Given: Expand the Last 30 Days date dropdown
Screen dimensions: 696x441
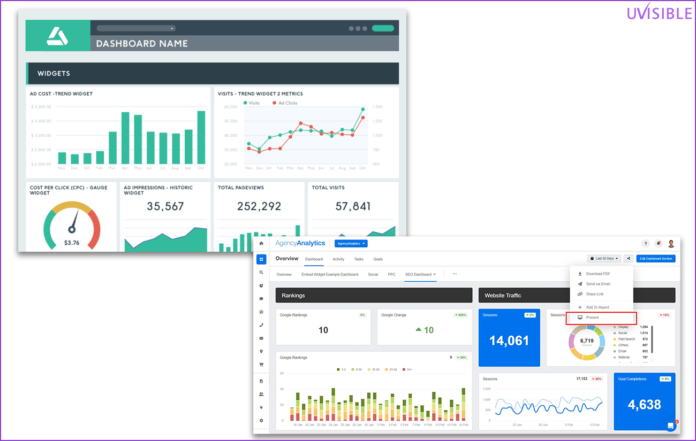Looking at the screenshot, I should [x=604, y=259].
